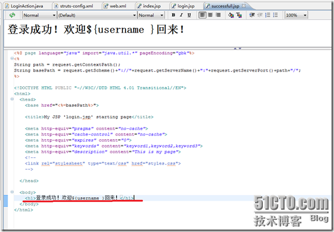
Task: Click the meta cache-control line
Action: [96, 134]
